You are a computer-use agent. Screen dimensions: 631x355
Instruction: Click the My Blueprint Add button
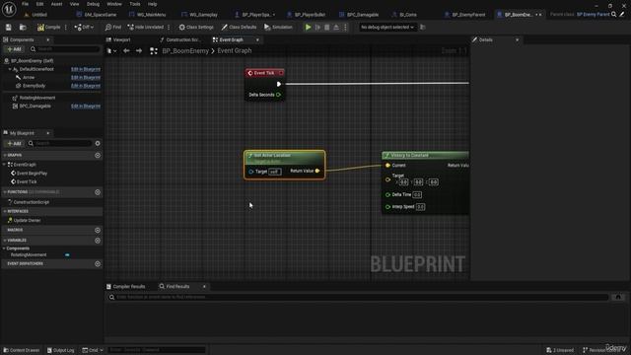point(14,143)
